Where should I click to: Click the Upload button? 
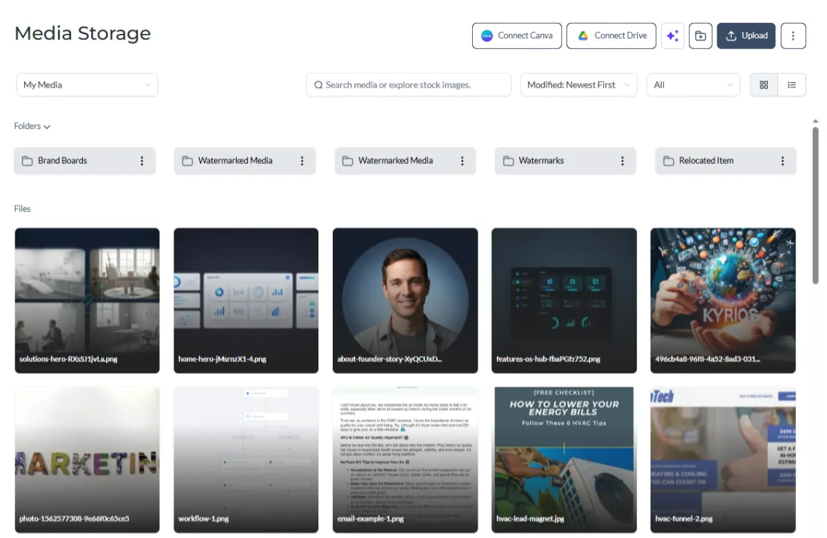[746, 36]
